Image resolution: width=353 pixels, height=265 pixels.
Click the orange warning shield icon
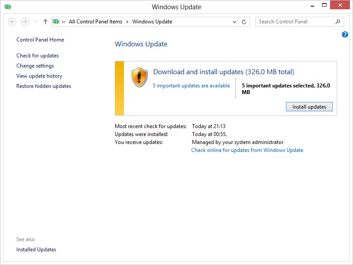139,77
